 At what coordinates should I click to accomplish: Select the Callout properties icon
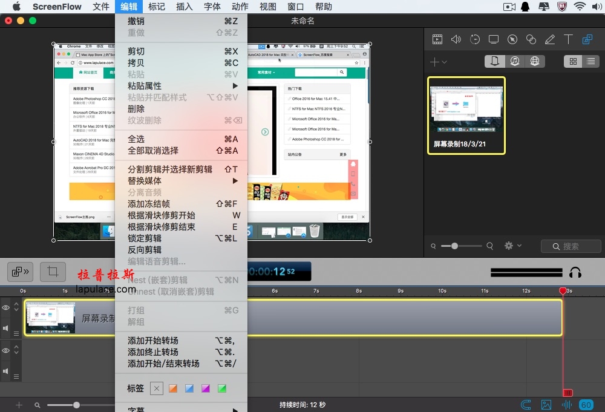(x=512, y=39)
